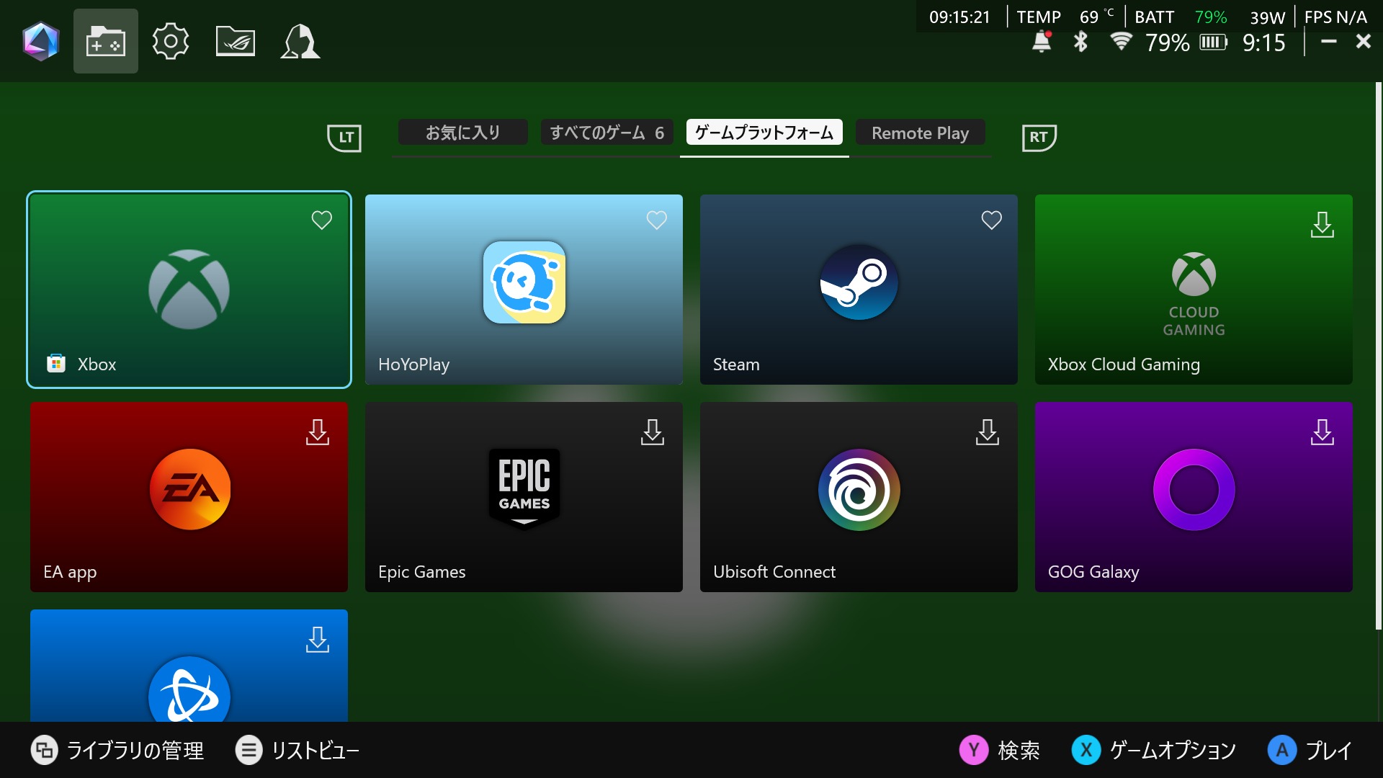Open Armoury Crate logo icon
1383x778 pixels.
click(41, 41)
